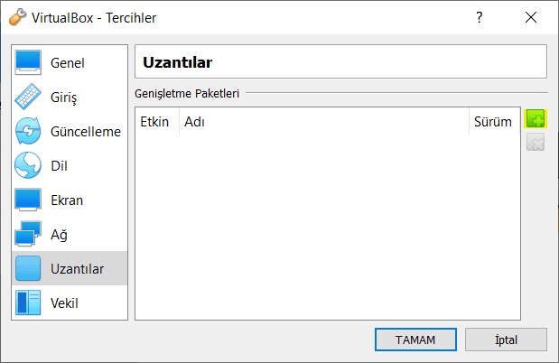
Task: Click the green add extension package icon
Action: [536, 120]
